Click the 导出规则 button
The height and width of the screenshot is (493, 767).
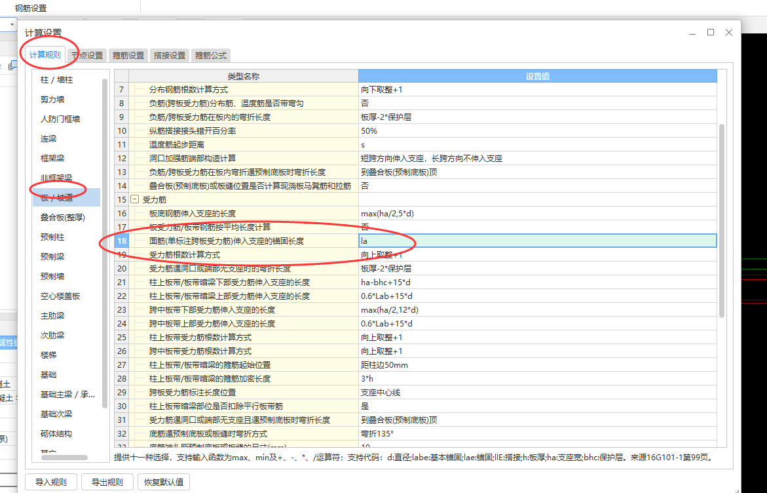tap(107, 482)
